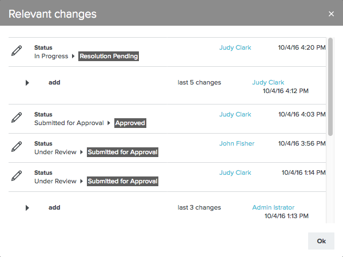
Task: Close the Relevant changes dialog with X
Action: pyautogui.click(x=331, y=14)
